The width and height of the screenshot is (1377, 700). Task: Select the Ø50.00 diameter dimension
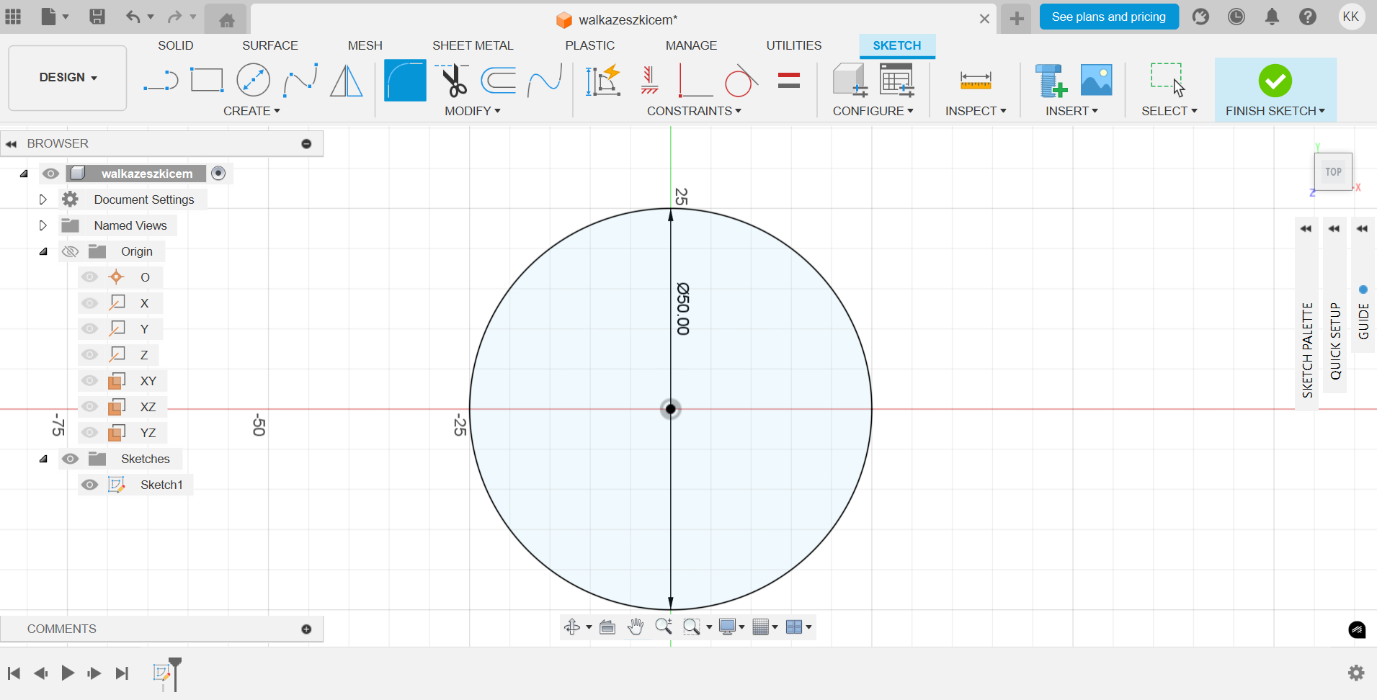(683, 309)
